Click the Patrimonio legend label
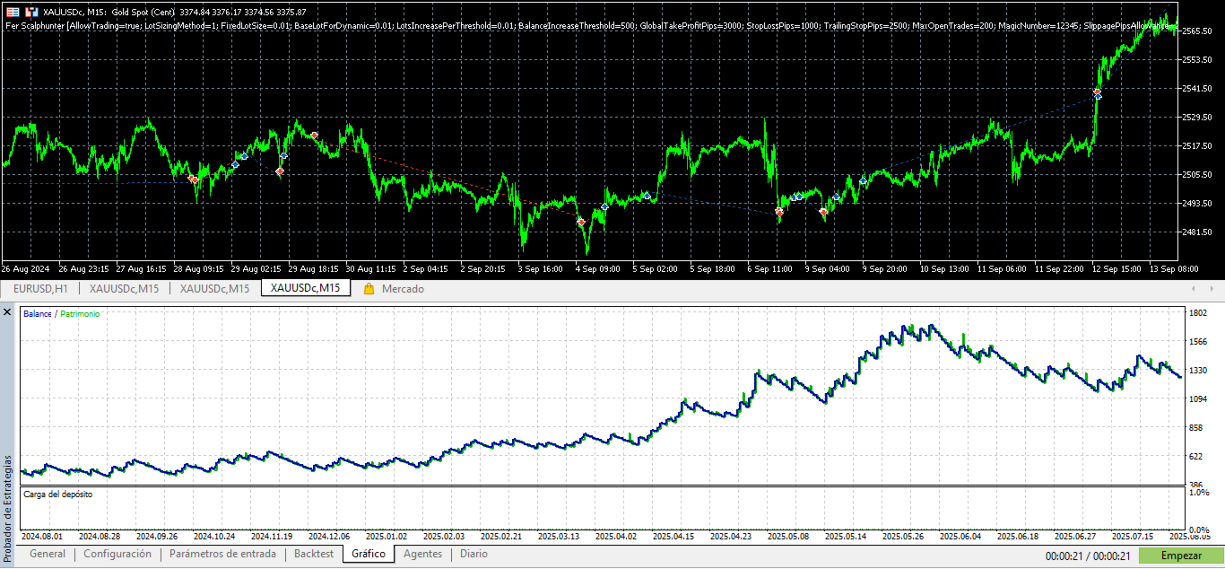Viewport: 1225px width, 569px height. point(80,314)
